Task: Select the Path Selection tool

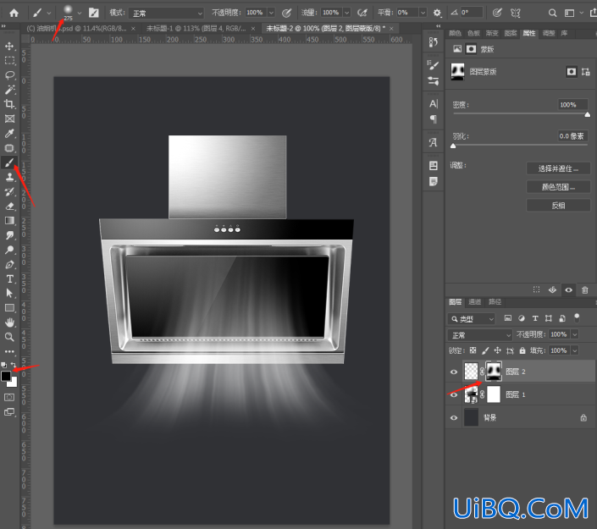Action: pyautogui.click(x=9, y=294)
